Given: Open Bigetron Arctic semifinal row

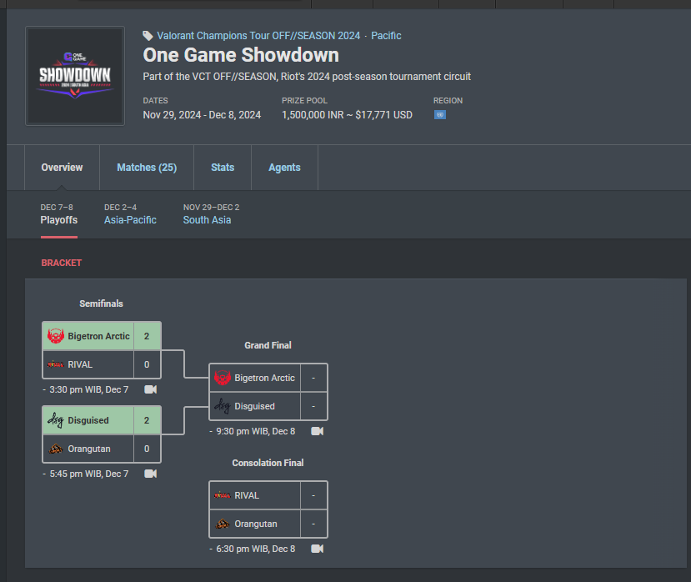Looking at the screenshot, I should click(x=102, y=336).
